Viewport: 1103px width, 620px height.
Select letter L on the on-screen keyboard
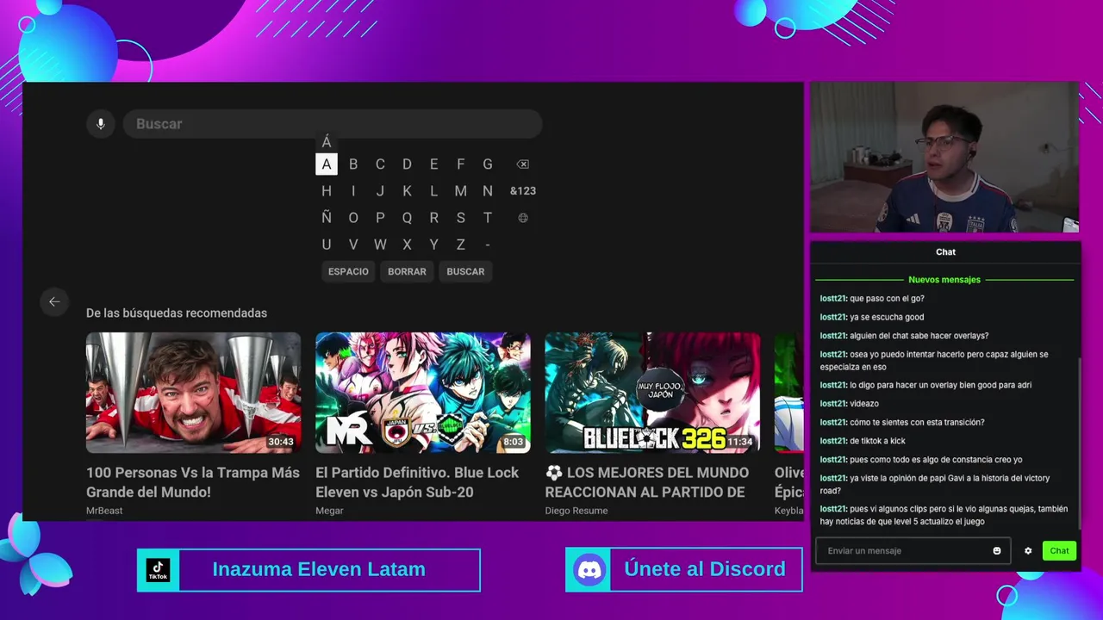click(x=433, y=191)
